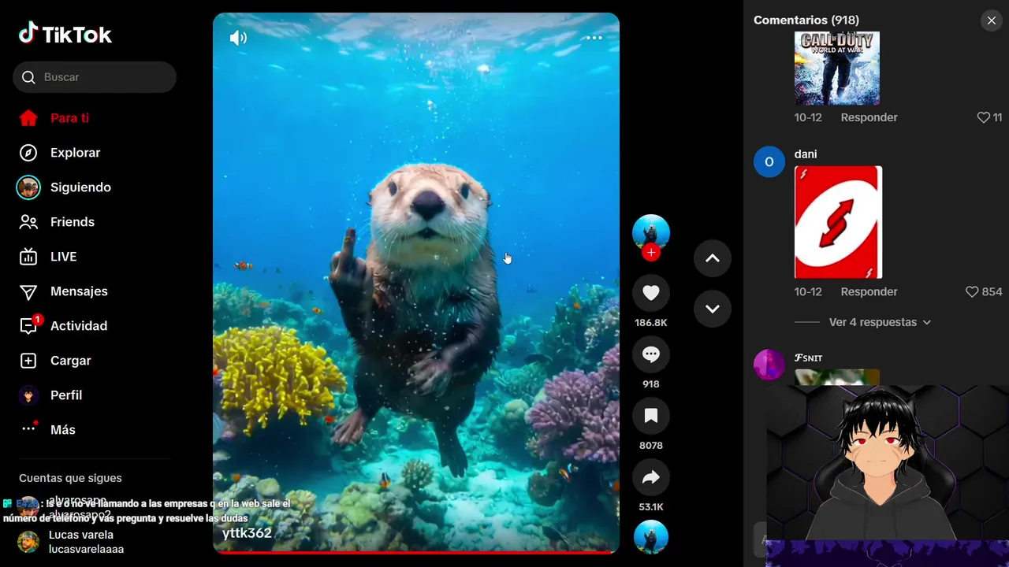This screenshot has width=1009, height=567.
Task: Click the search magnifier icon
Action: 28,77
